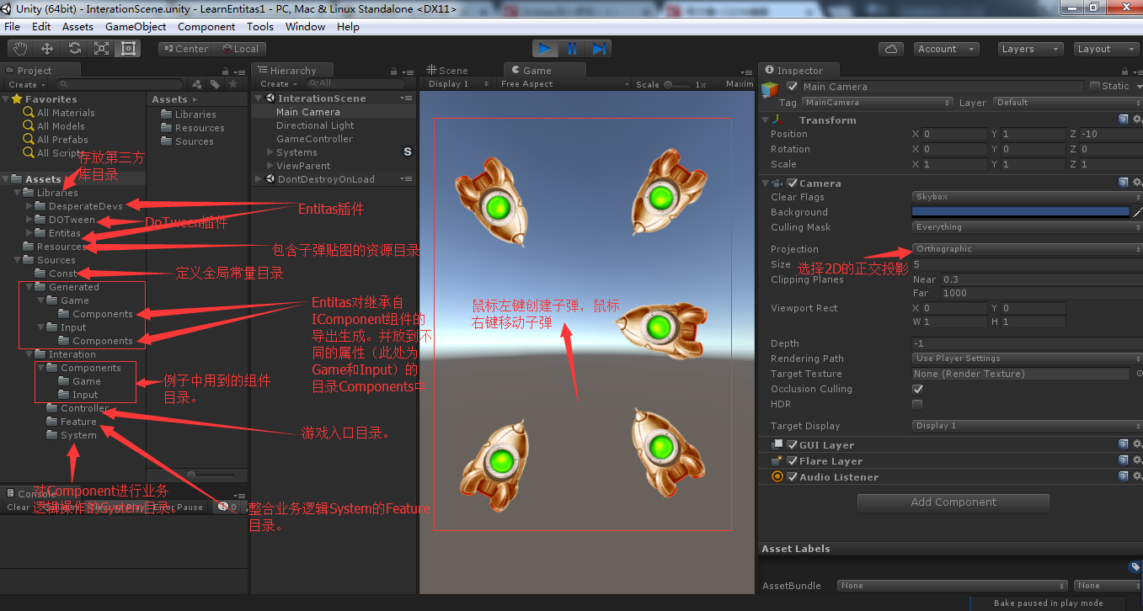The image size is (1143, 611).
Task: Select the Hand tool in toolbar
Action: [20, 49]
